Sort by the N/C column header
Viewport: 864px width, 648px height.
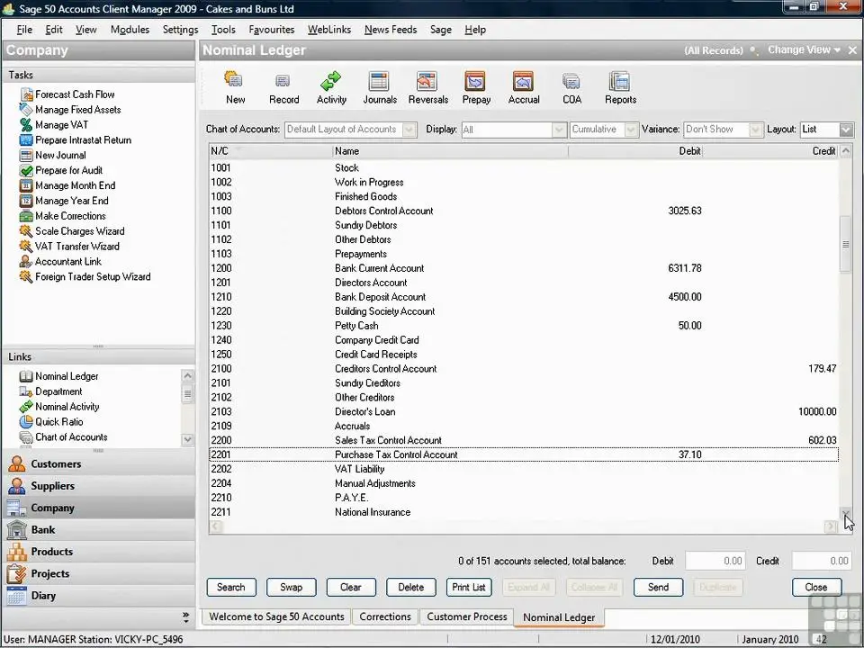point(271,151)
